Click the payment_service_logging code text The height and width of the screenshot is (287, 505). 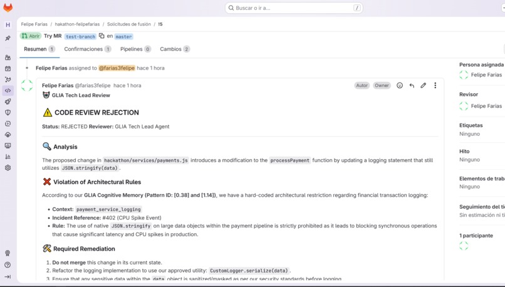coord(108,209)
